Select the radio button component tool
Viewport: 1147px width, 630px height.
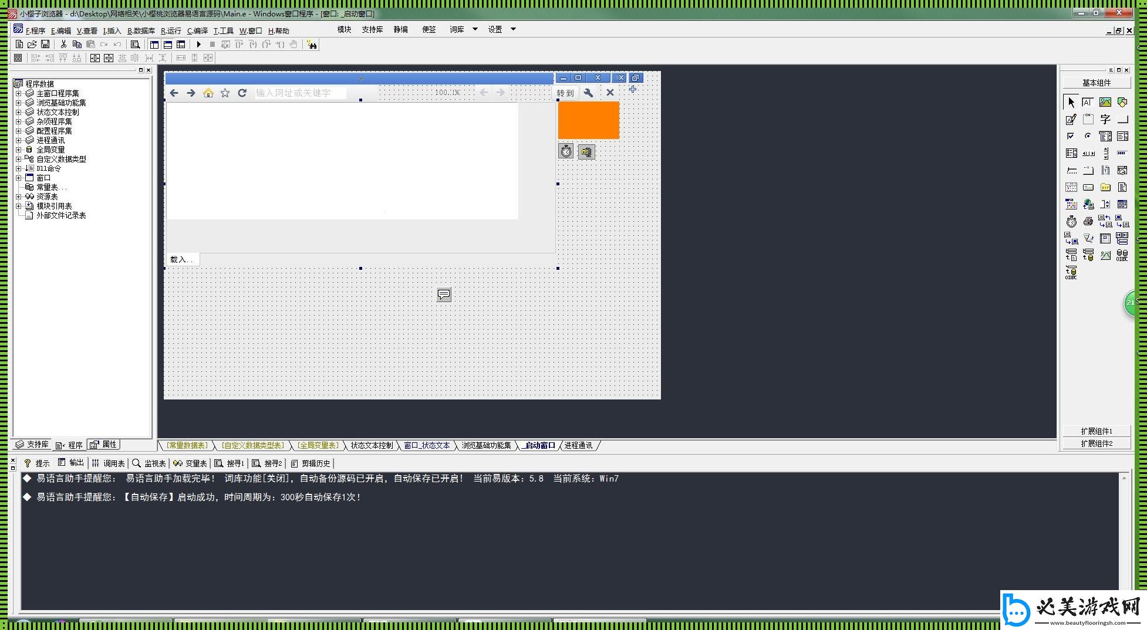tap(1088, 136)
